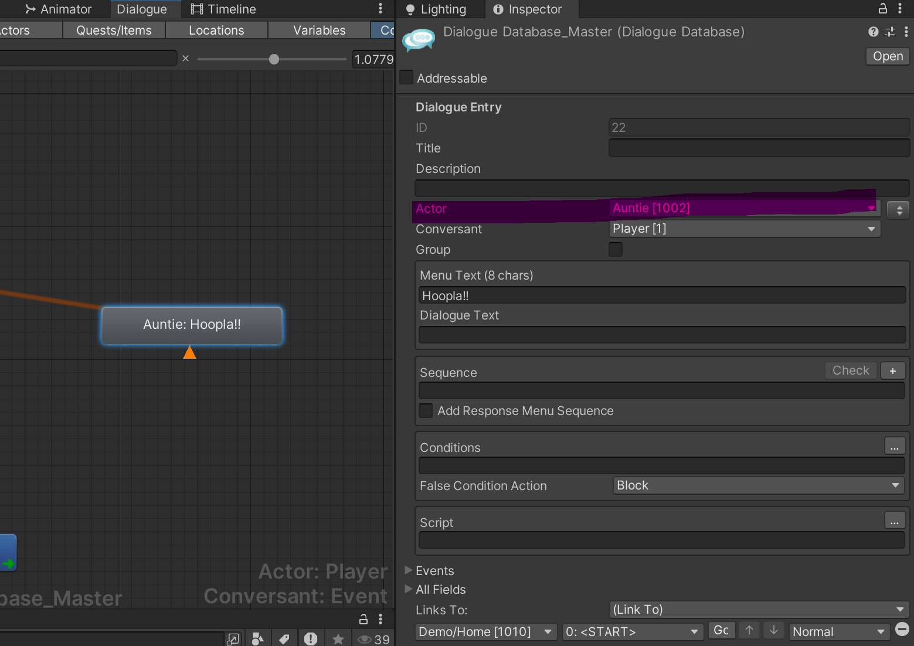Click the zoom value field 1.0779
Screen dimensions: 914x646
click(373, 59)
